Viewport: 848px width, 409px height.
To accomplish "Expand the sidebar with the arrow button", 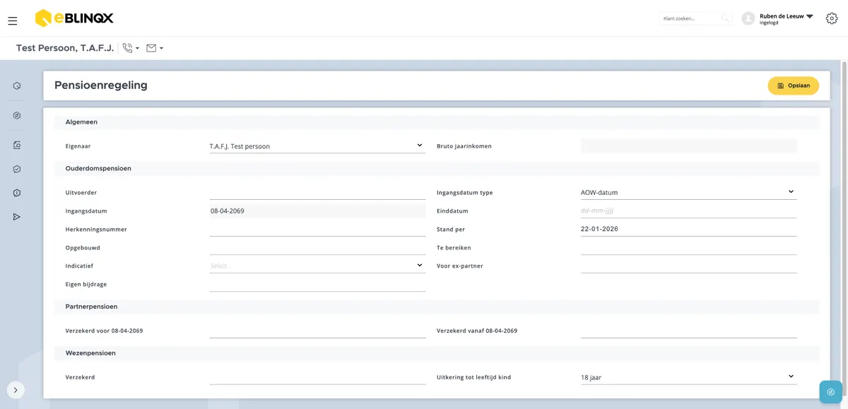I will (16, 390).
